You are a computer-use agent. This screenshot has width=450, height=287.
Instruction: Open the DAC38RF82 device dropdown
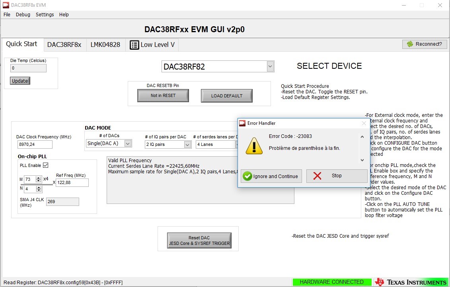coord(270,66)
